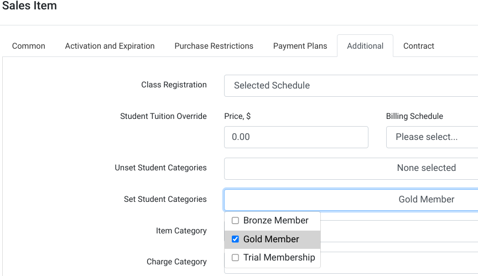Select the Additional tab
This screenshot has width=478, height=276.
[x=365, y=46]
